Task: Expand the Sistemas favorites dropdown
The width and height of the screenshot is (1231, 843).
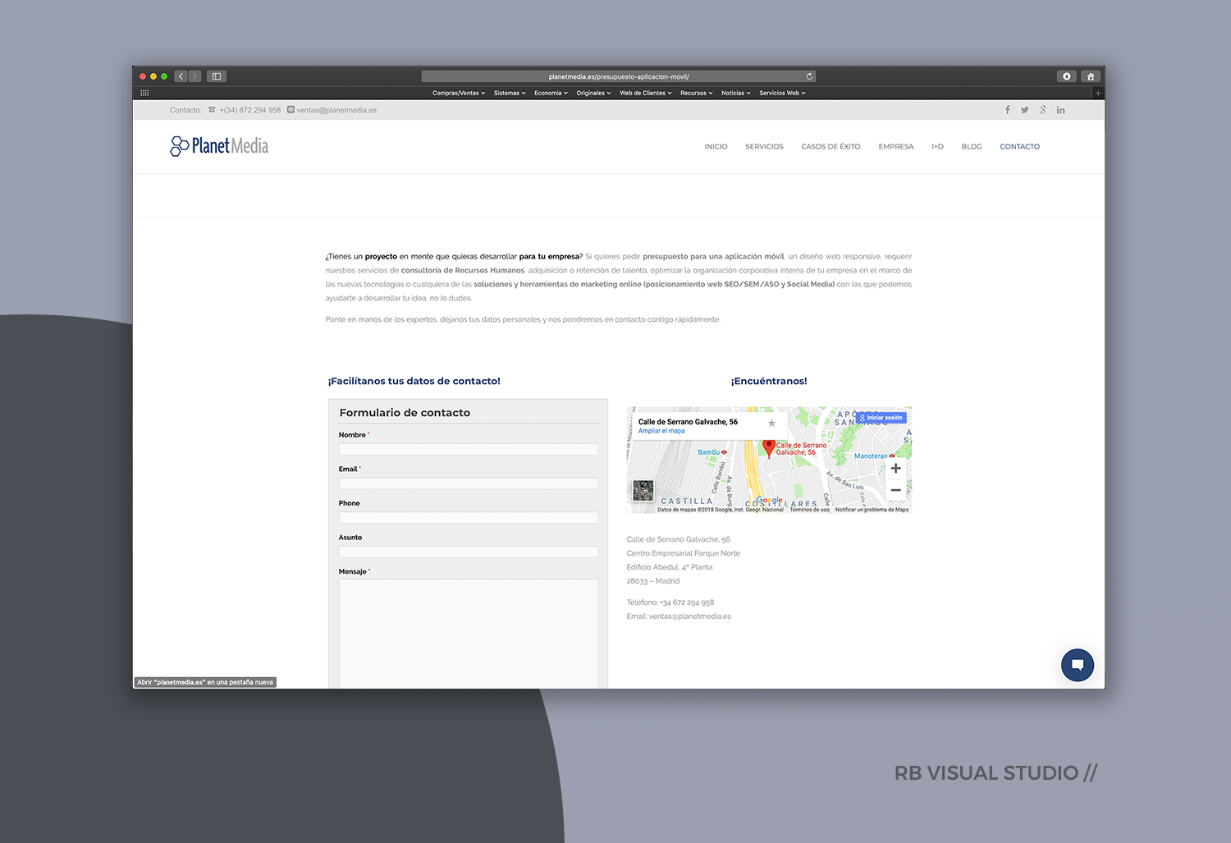Action: (x=510, y=94)
